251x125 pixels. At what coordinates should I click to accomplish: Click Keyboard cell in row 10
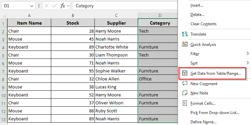coord(29,95)
